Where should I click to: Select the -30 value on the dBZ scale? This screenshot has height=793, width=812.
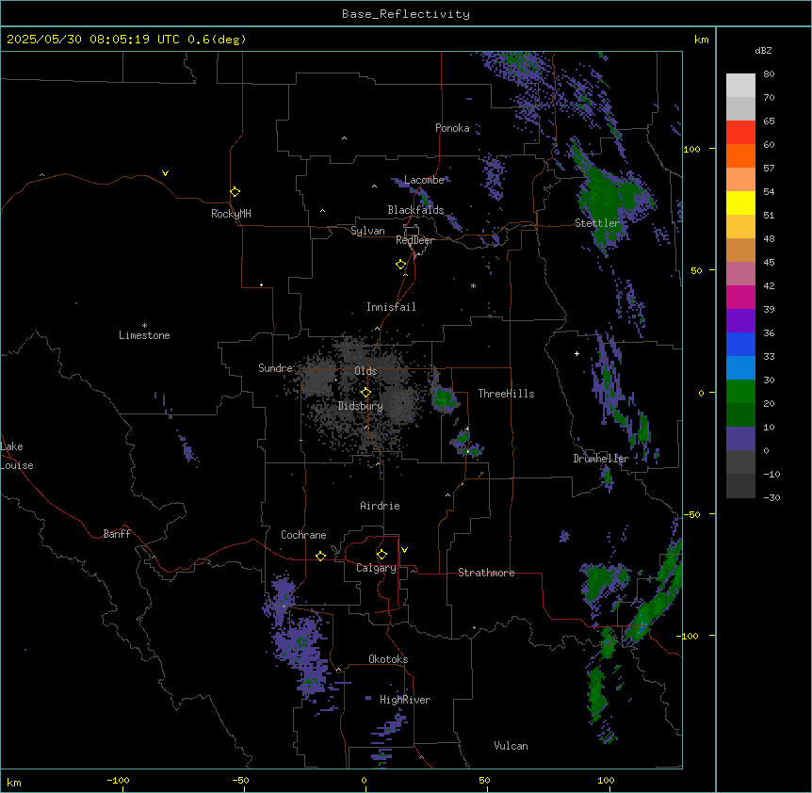(771, 497)
